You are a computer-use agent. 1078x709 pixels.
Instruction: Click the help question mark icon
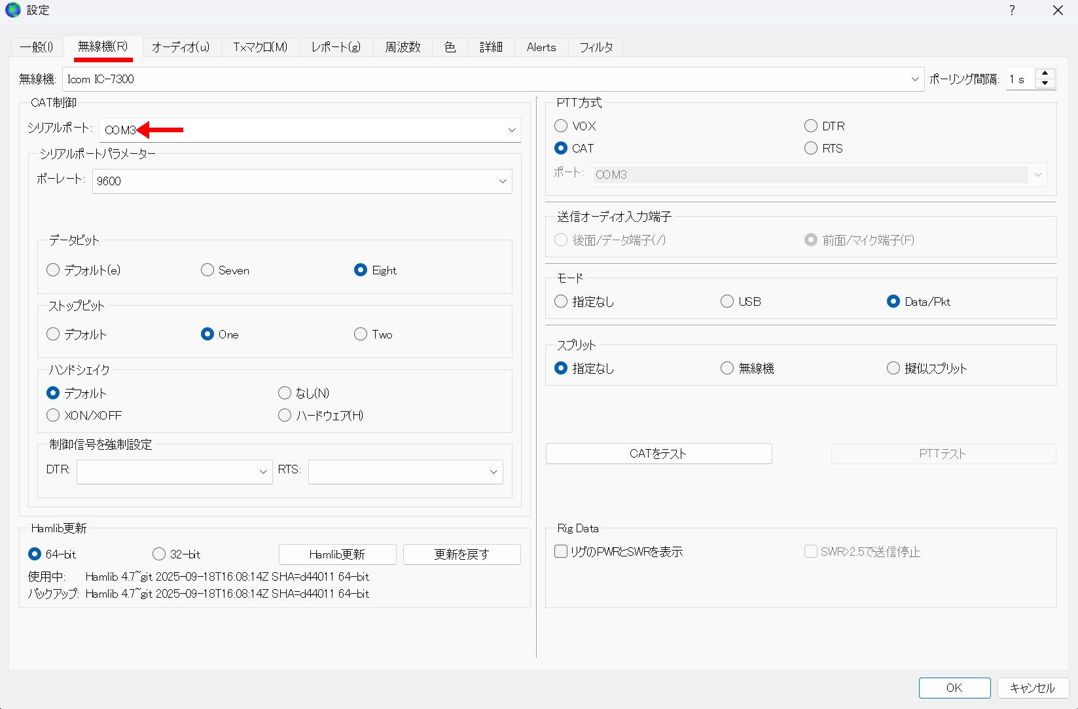(1012, 10)
